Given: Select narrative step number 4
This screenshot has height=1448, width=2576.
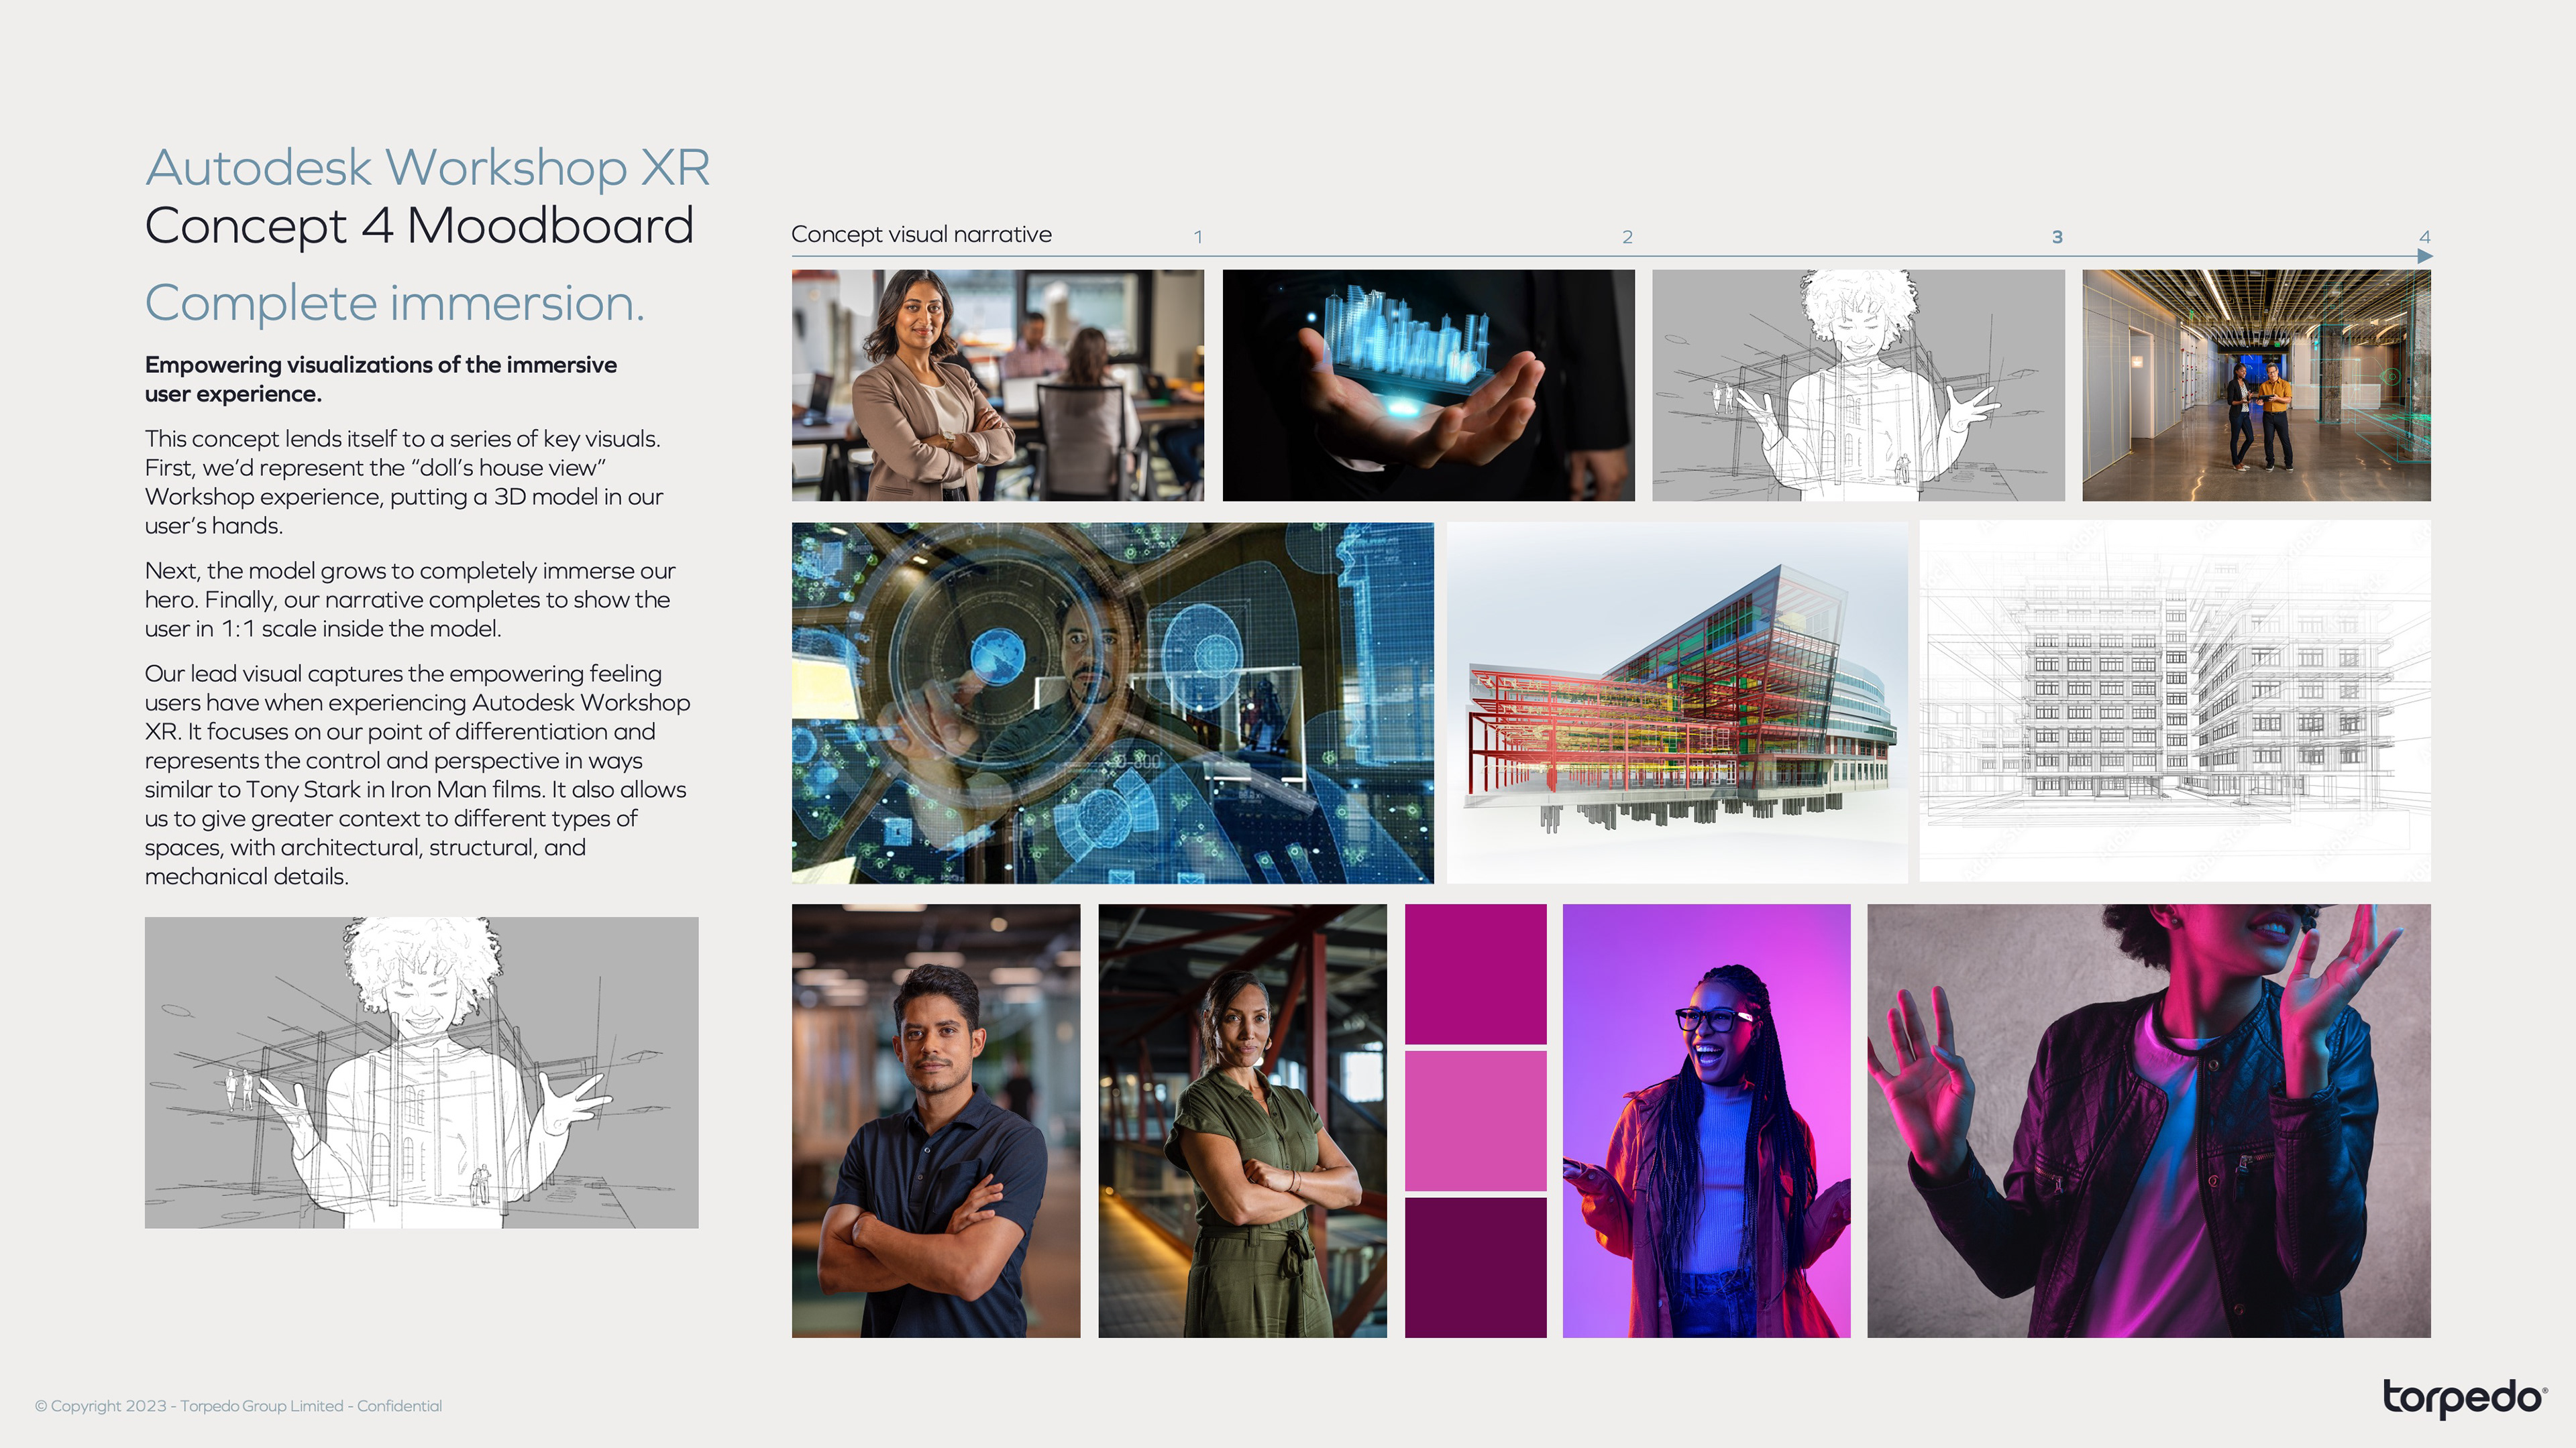Looking at the screenshot, I should click(2424, 237).
